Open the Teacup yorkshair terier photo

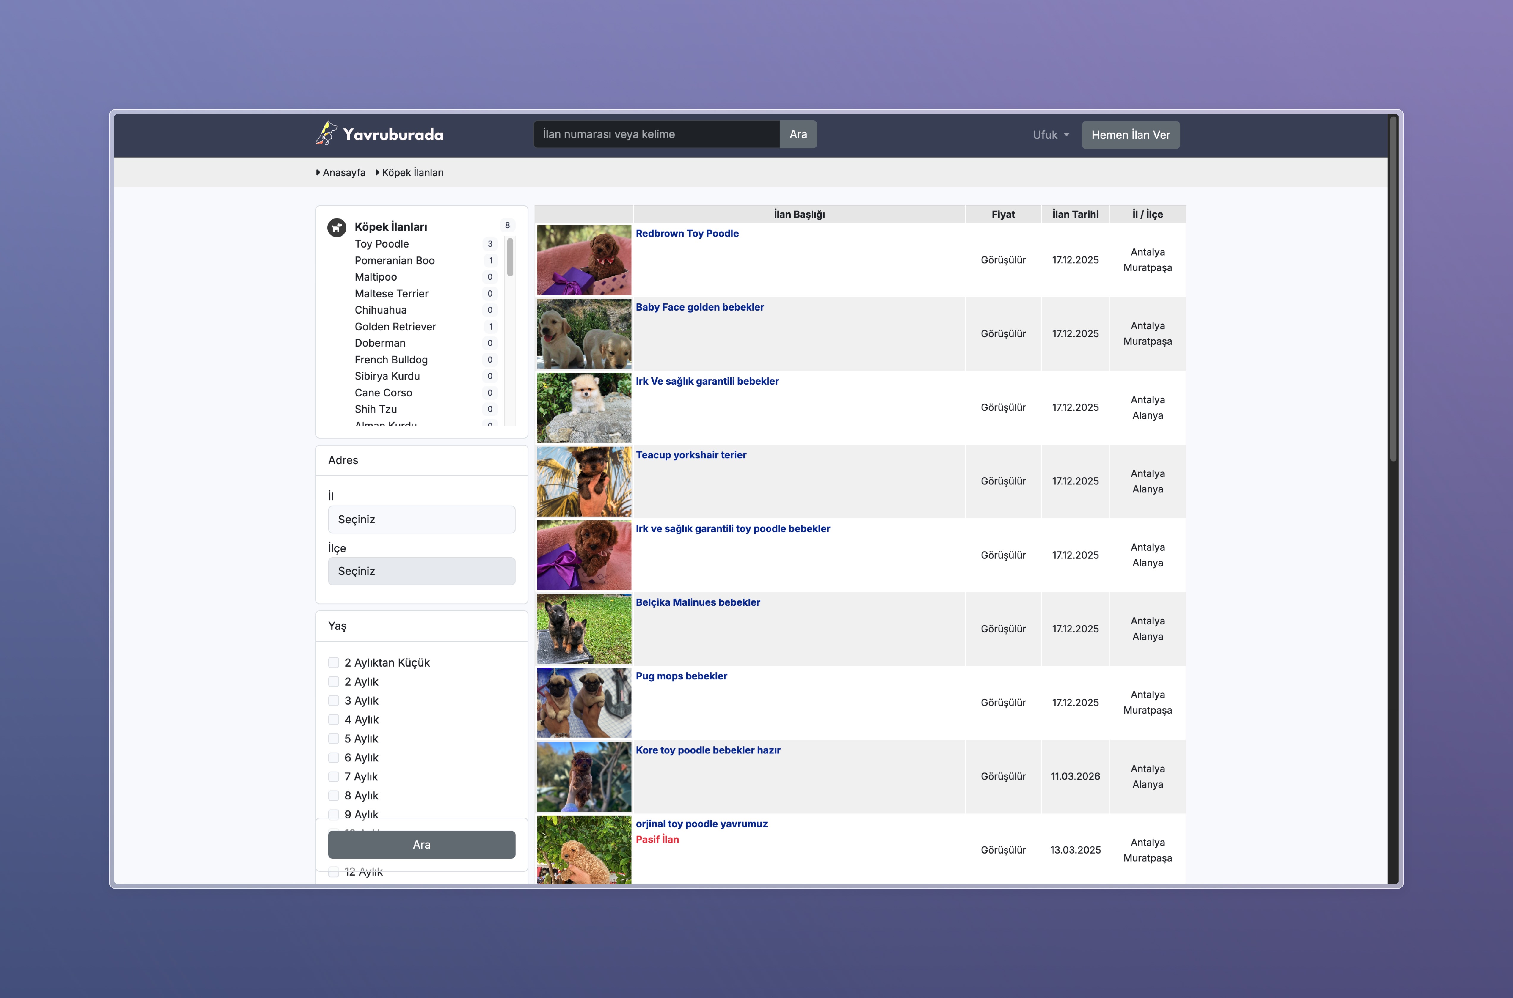pos(583,481)
